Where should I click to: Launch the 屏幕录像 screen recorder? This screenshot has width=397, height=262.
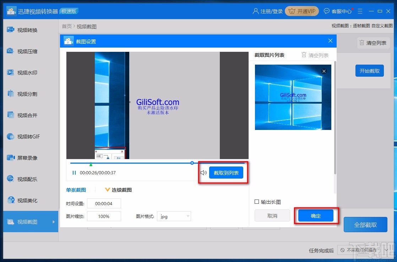click(x=30, y=158)
